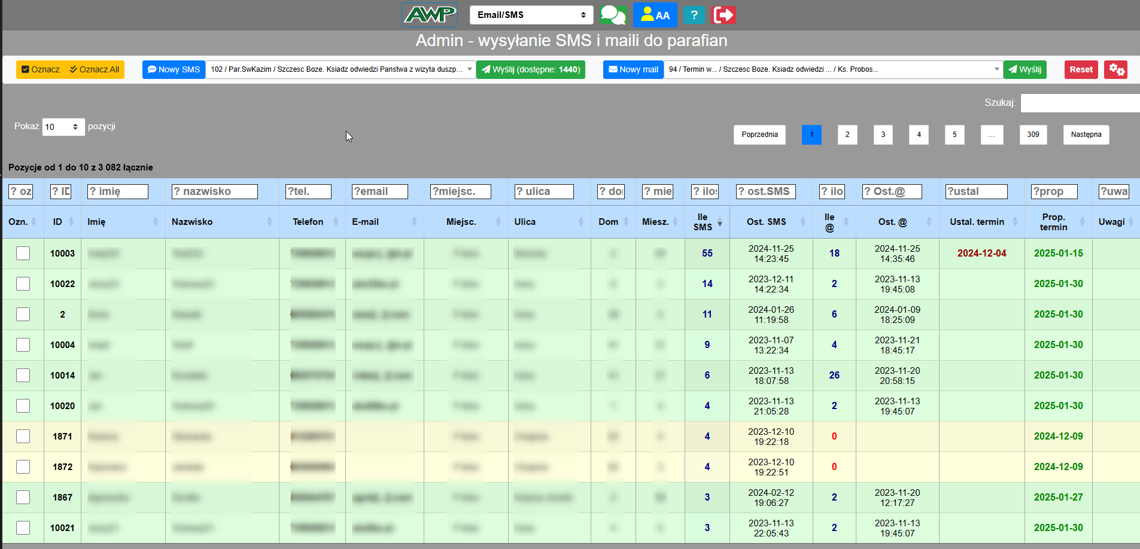Viewport: 1140px width, 549px height.
Task: Click the Nowy SMS button
Action: pyautogui.click(x=174, y=69)
